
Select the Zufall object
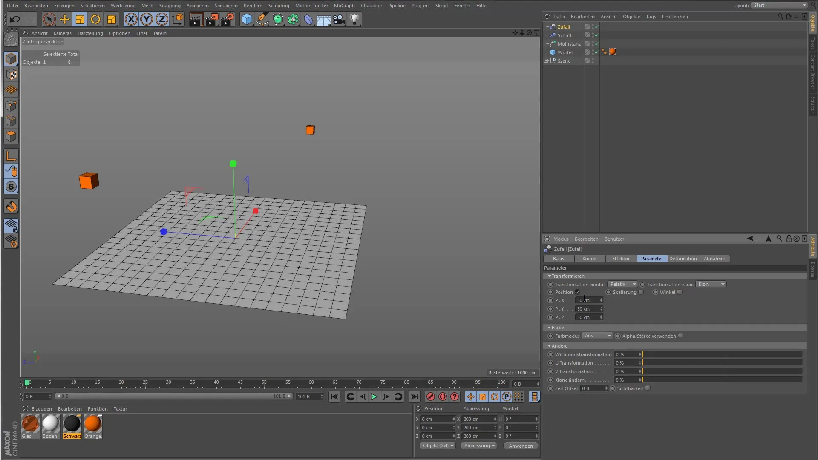tap(563, 27)
